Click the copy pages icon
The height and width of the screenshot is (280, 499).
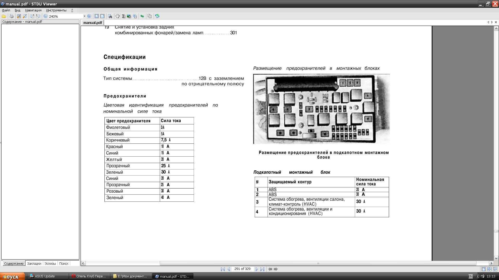click(x=149, y=16)
